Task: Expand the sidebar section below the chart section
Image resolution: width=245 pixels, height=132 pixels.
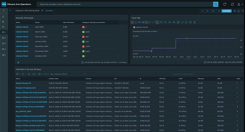Action: pos(4,38)
